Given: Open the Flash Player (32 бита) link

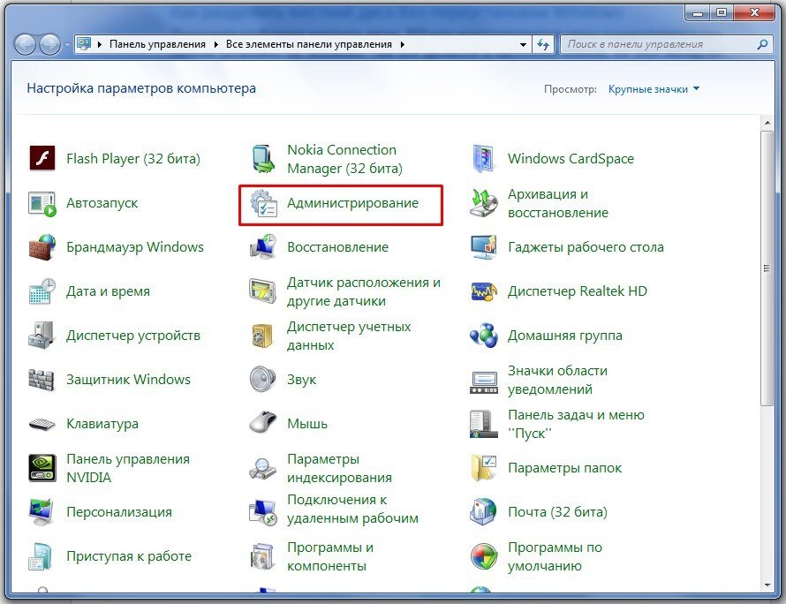Looking at the screenshot, I should (x=133, y=159).
